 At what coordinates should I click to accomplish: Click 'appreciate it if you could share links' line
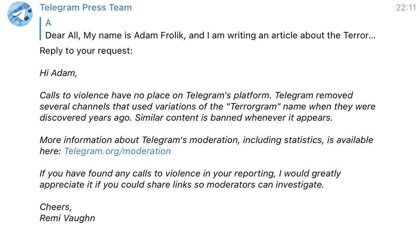click(x=182, y=184)
